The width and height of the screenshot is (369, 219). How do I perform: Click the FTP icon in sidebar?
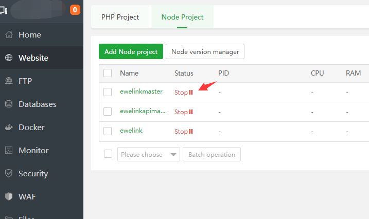(9, 81)
